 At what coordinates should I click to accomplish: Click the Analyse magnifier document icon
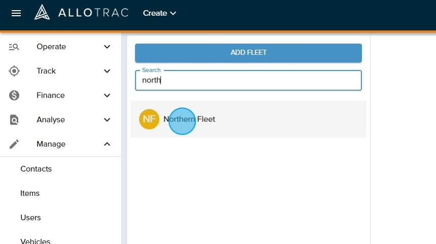pyautogui.click(x=14, y=120)
